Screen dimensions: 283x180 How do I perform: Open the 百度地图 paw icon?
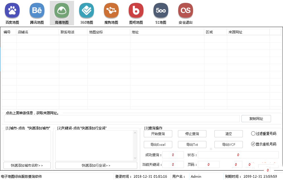point(12,11)
